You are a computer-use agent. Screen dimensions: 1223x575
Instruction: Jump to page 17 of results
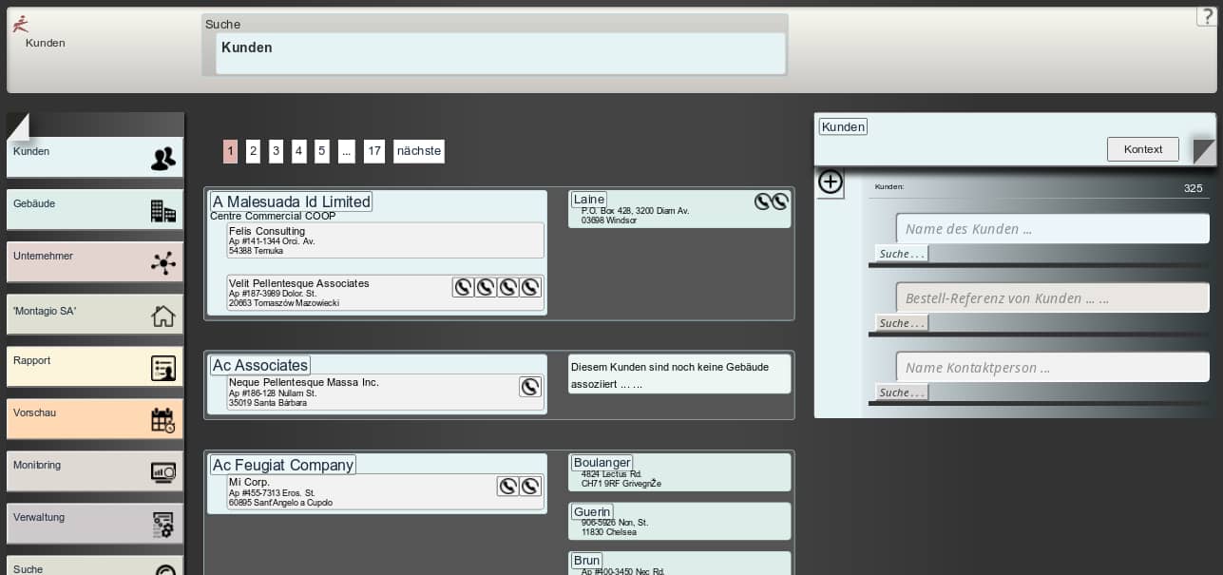(374, 151)
